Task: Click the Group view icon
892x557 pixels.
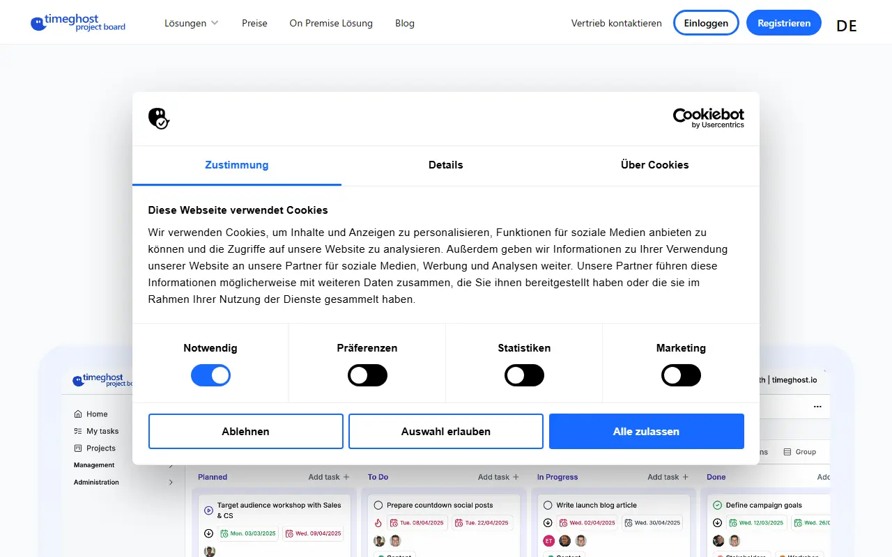Action: tap(787, 452)
